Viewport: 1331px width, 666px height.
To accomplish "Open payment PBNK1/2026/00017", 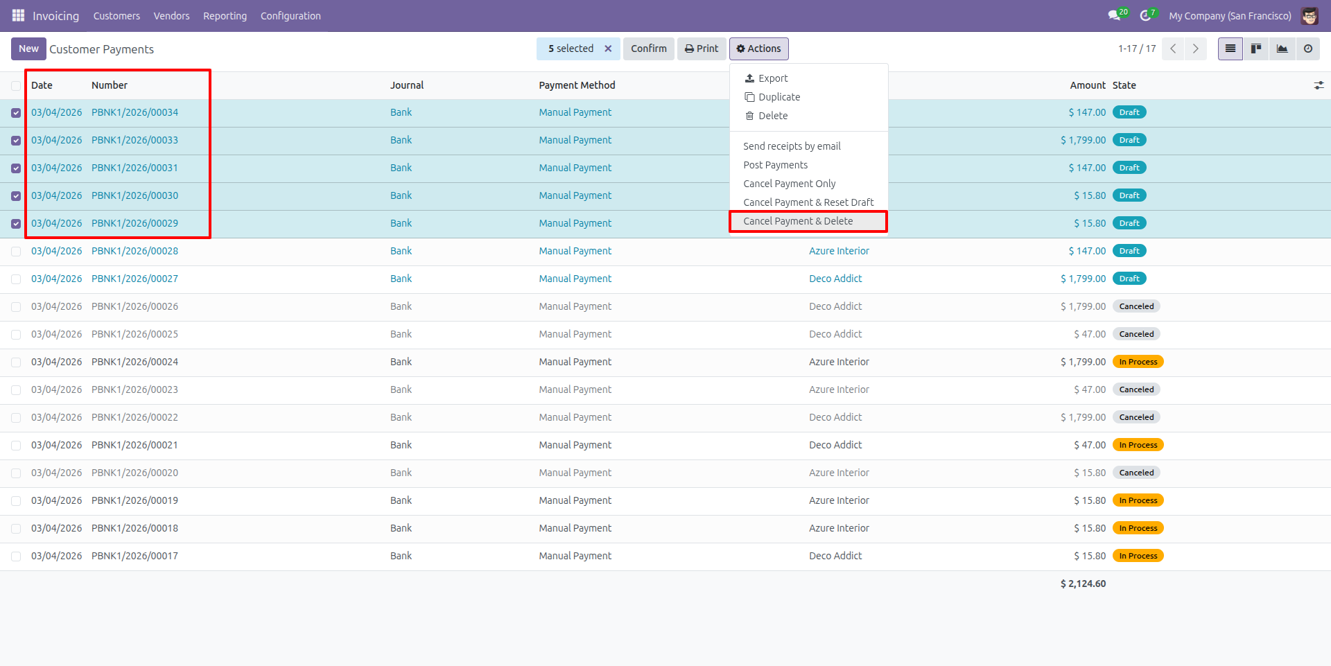I will click(x=134, y=556).
